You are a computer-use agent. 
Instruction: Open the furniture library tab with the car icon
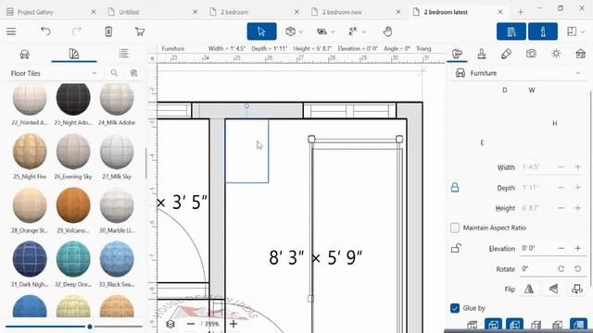coord(25,55)
